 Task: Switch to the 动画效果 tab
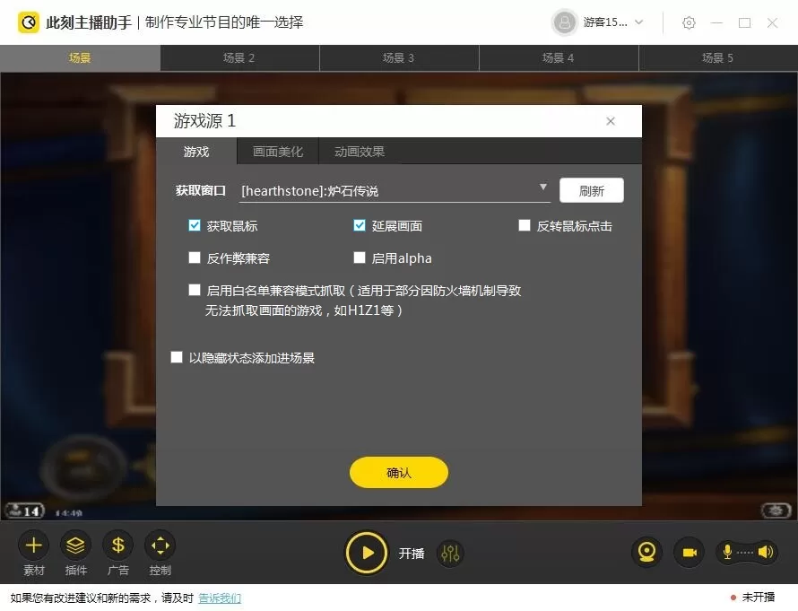360,152
